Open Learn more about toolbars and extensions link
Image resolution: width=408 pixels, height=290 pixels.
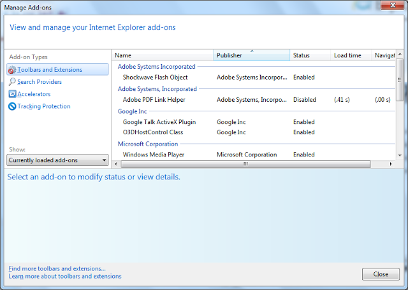point(65,276)
